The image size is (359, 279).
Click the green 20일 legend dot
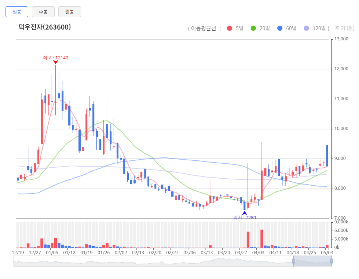coord(253,28)
